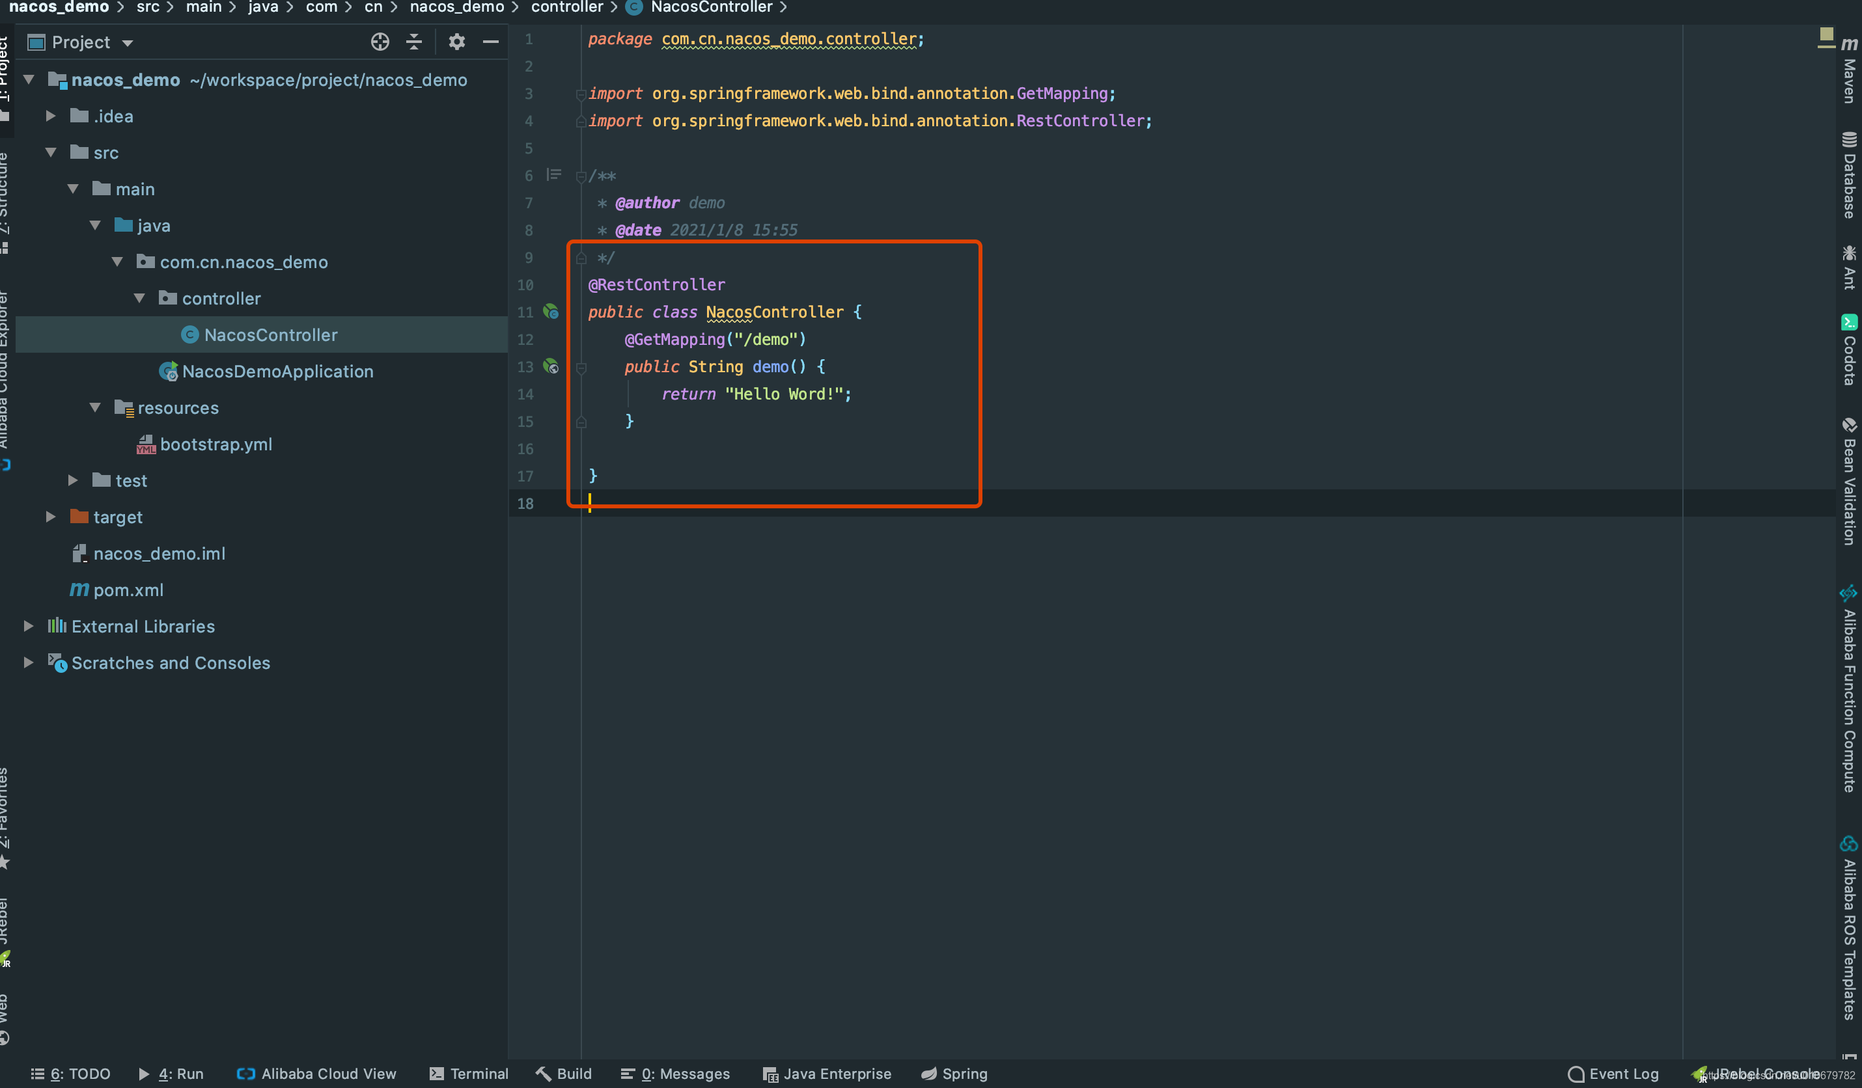Expand the External Libraries node
Screen dimensions: 1862x1088
pyautogui.click(x=28, y=627)
